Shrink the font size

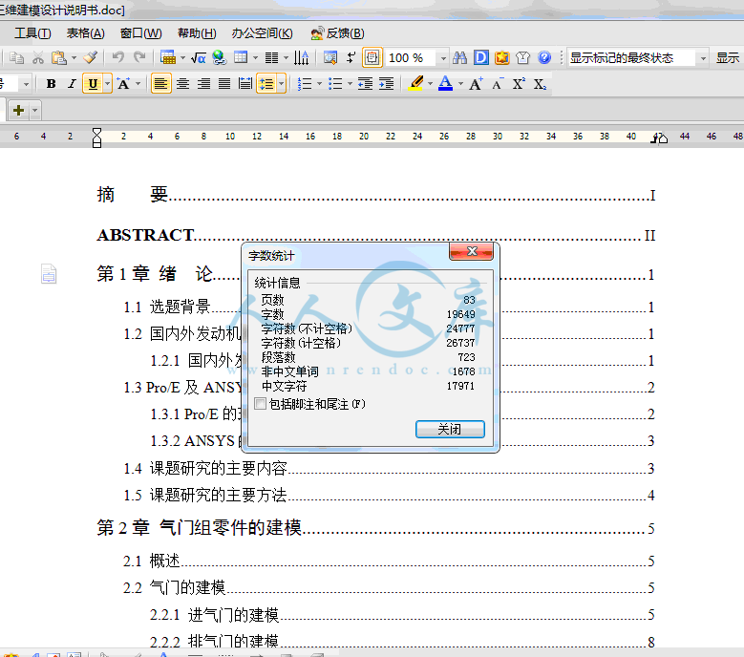click(498, 84)
